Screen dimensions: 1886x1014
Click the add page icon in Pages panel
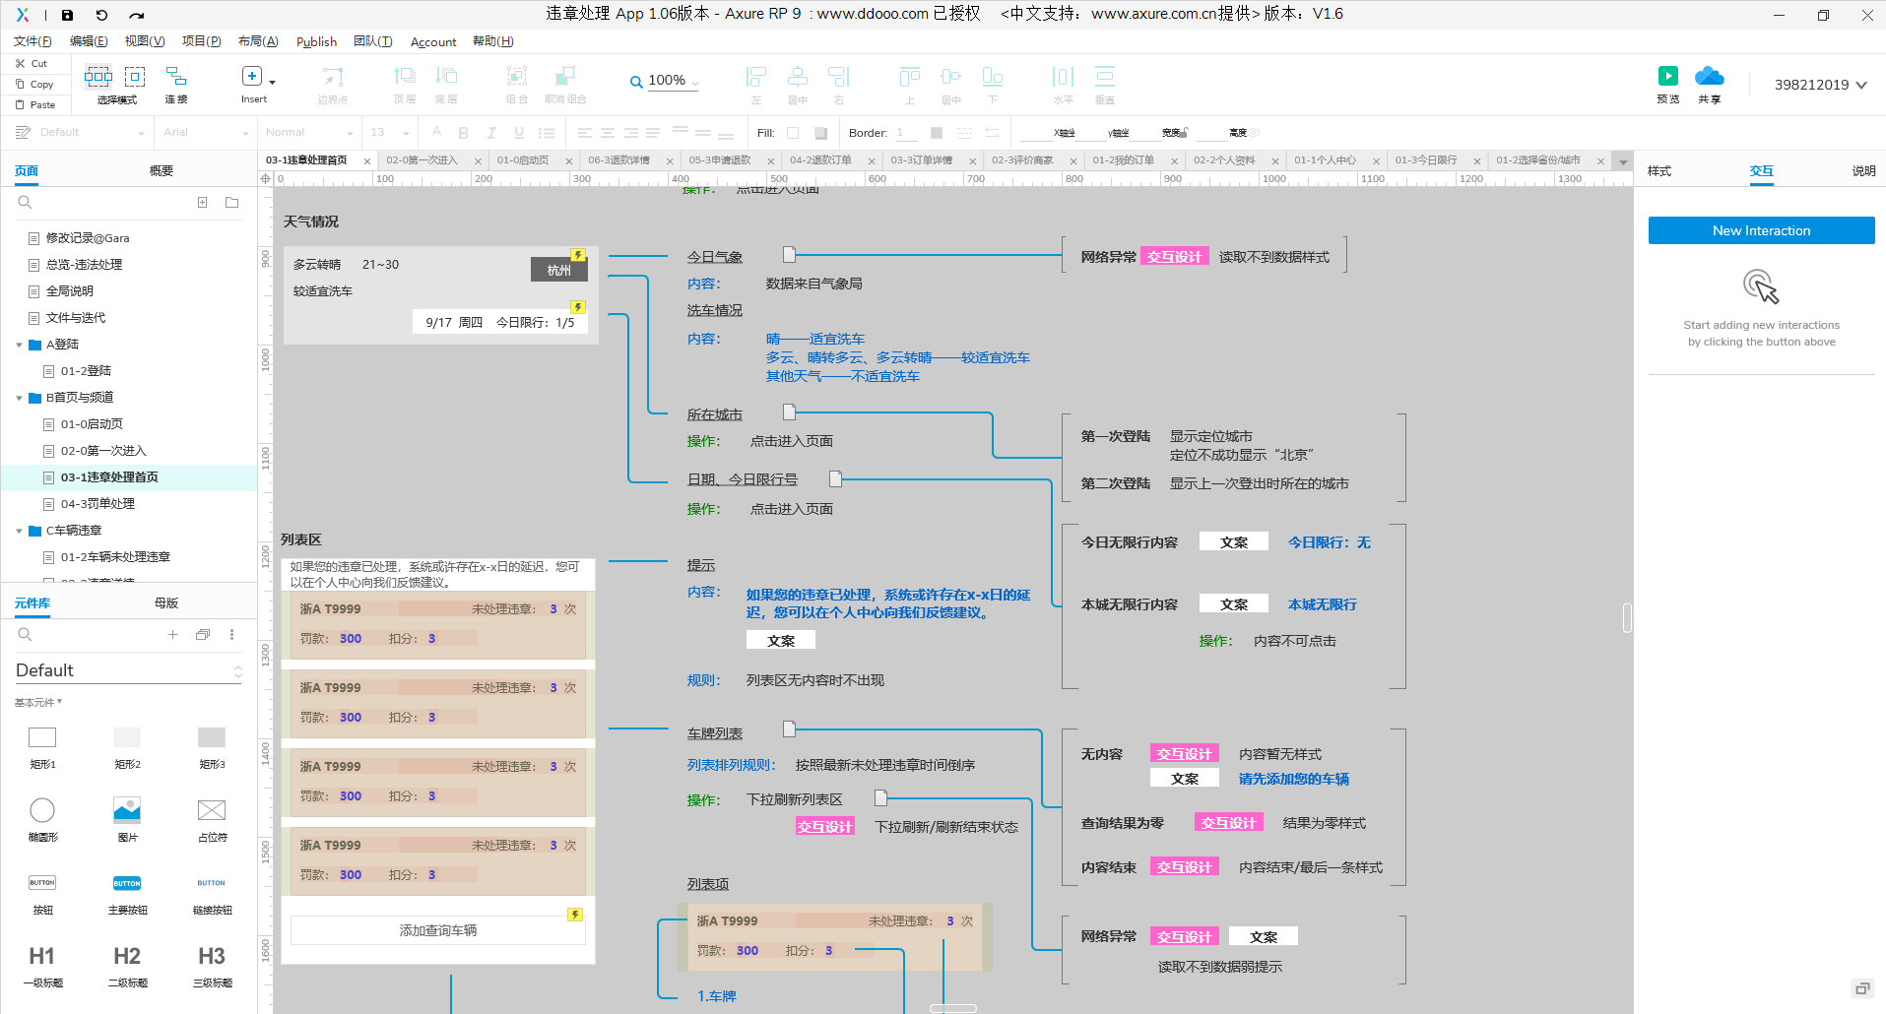point(202,203)
